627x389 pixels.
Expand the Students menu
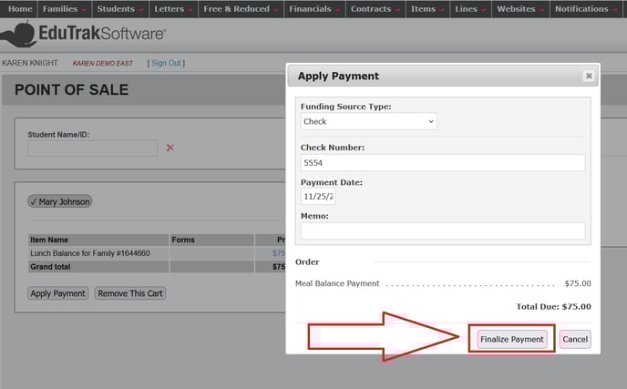point(120,9)
